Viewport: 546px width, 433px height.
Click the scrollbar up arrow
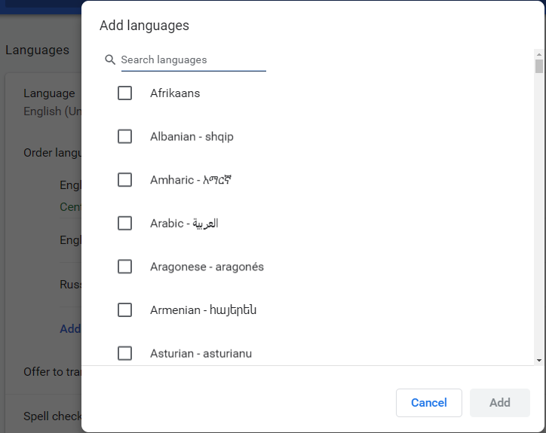coord(539,54)
